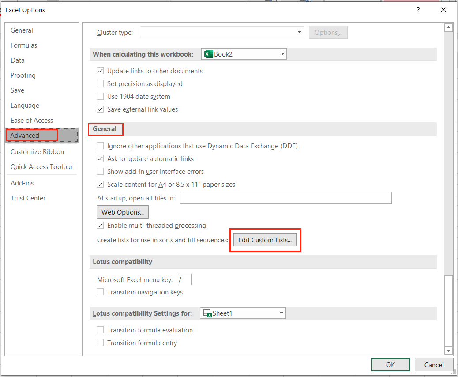
Task: Click the Cluster type Options button
Action: pyautogui.click(x=328, y=32)
